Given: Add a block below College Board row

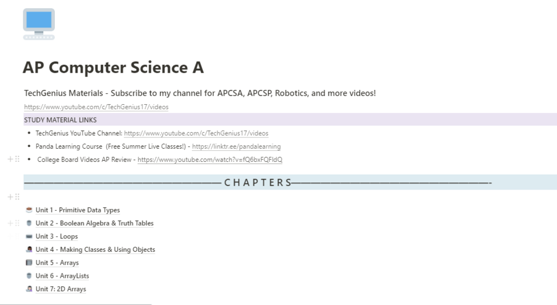Looking at the screenshot, I should 10,159.
